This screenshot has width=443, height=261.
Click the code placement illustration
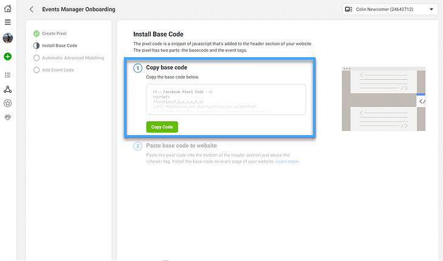[383, 99]
